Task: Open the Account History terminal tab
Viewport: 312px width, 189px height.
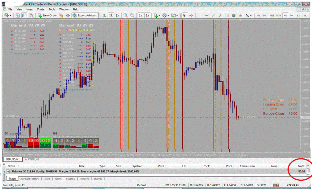Action: [x=30, y=179]
